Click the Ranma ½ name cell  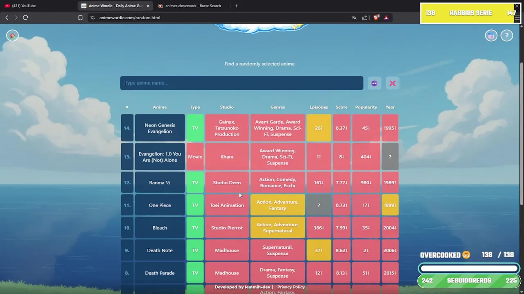160,183
